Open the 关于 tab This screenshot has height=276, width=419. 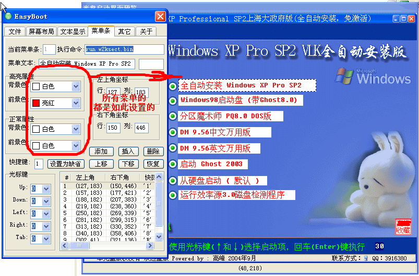coord(146,31)
